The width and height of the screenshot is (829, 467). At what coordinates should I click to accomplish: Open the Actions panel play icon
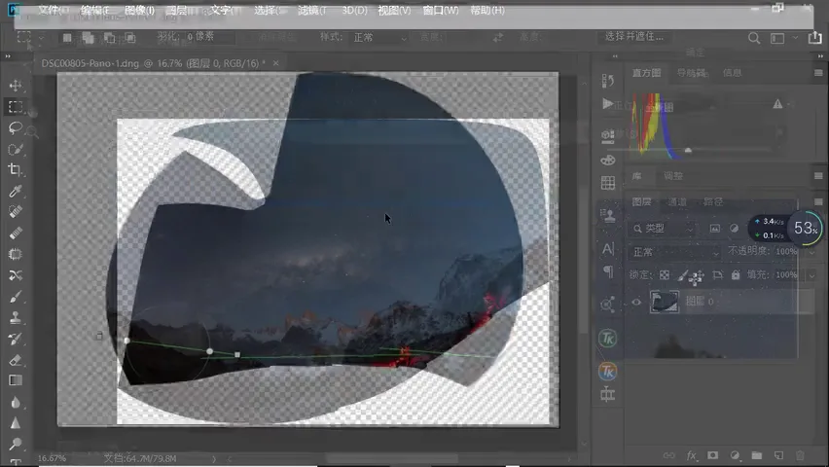[608, 104]
